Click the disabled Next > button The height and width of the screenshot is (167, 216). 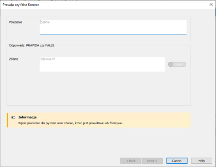[x=152, y=161]
